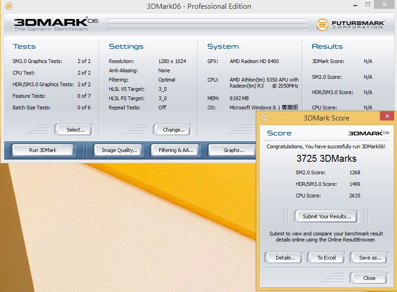This screenshot has height=292, width=397.
Task: Click the 'System' section heading
Action: click(223, 46)
